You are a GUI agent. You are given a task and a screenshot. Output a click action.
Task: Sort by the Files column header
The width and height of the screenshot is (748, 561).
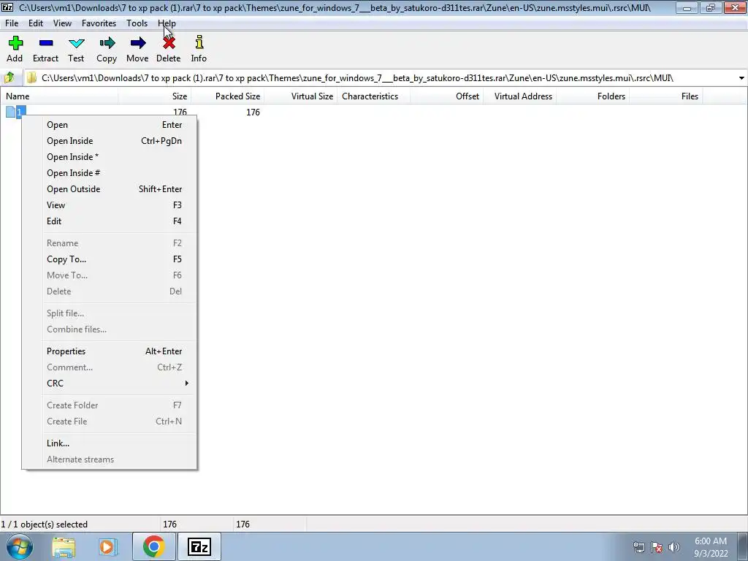coord(665,96)
